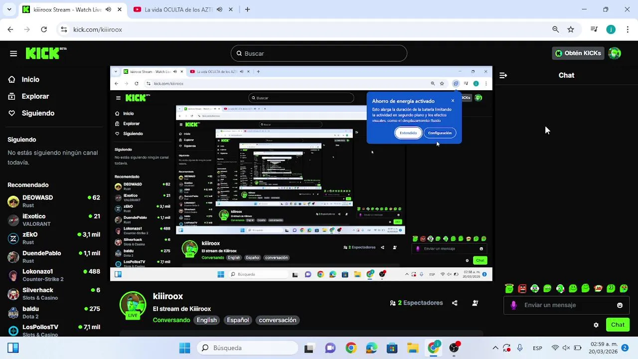The height and width of the screenshot is (359, 638).
Task: Open the zEkO channel avatar
Action: (13, 238)
